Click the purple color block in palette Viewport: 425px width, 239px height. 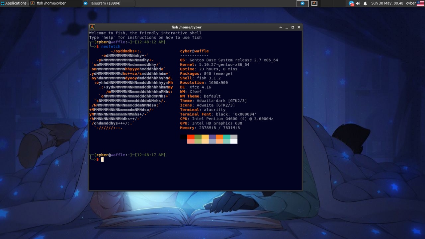tap(212, 137)
